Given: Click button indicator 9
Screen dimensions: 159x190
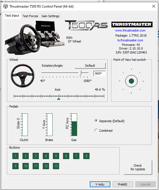Looking at the screenshot, I should pos(15,166).
